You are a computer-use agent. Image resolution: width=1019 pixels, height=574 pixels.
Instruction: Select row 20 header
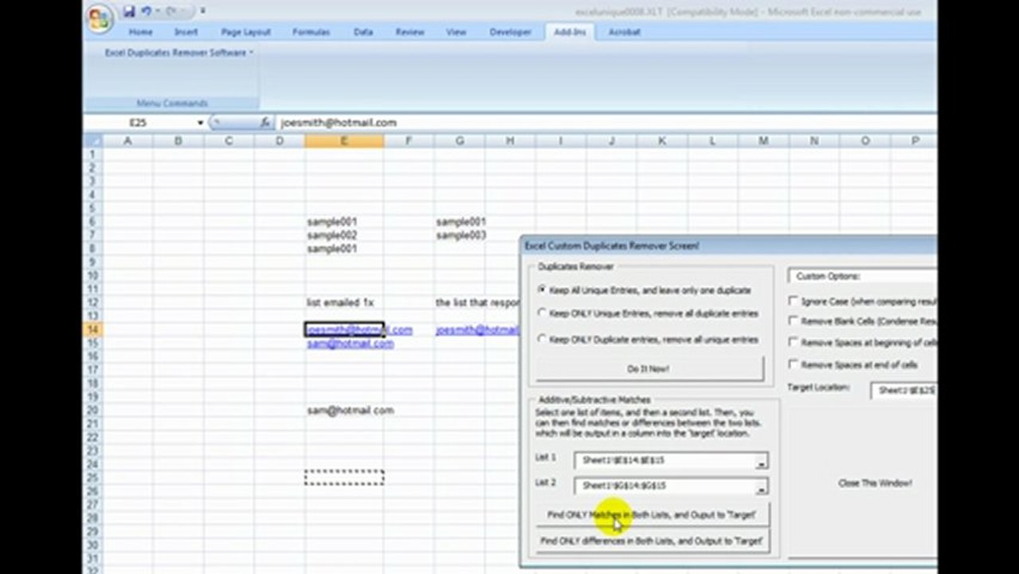tap(92, 411)
